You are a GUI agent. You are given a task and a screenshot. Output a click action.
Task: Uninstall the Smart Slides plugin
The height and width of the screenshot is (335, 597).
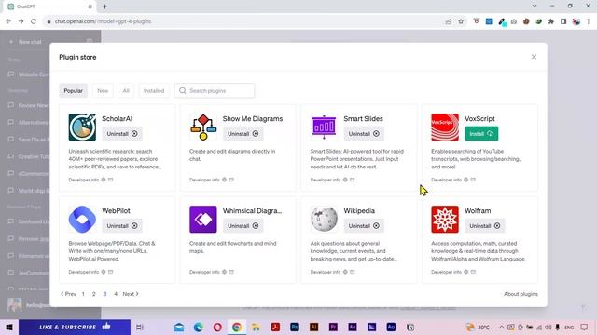[x=364, y=134]
